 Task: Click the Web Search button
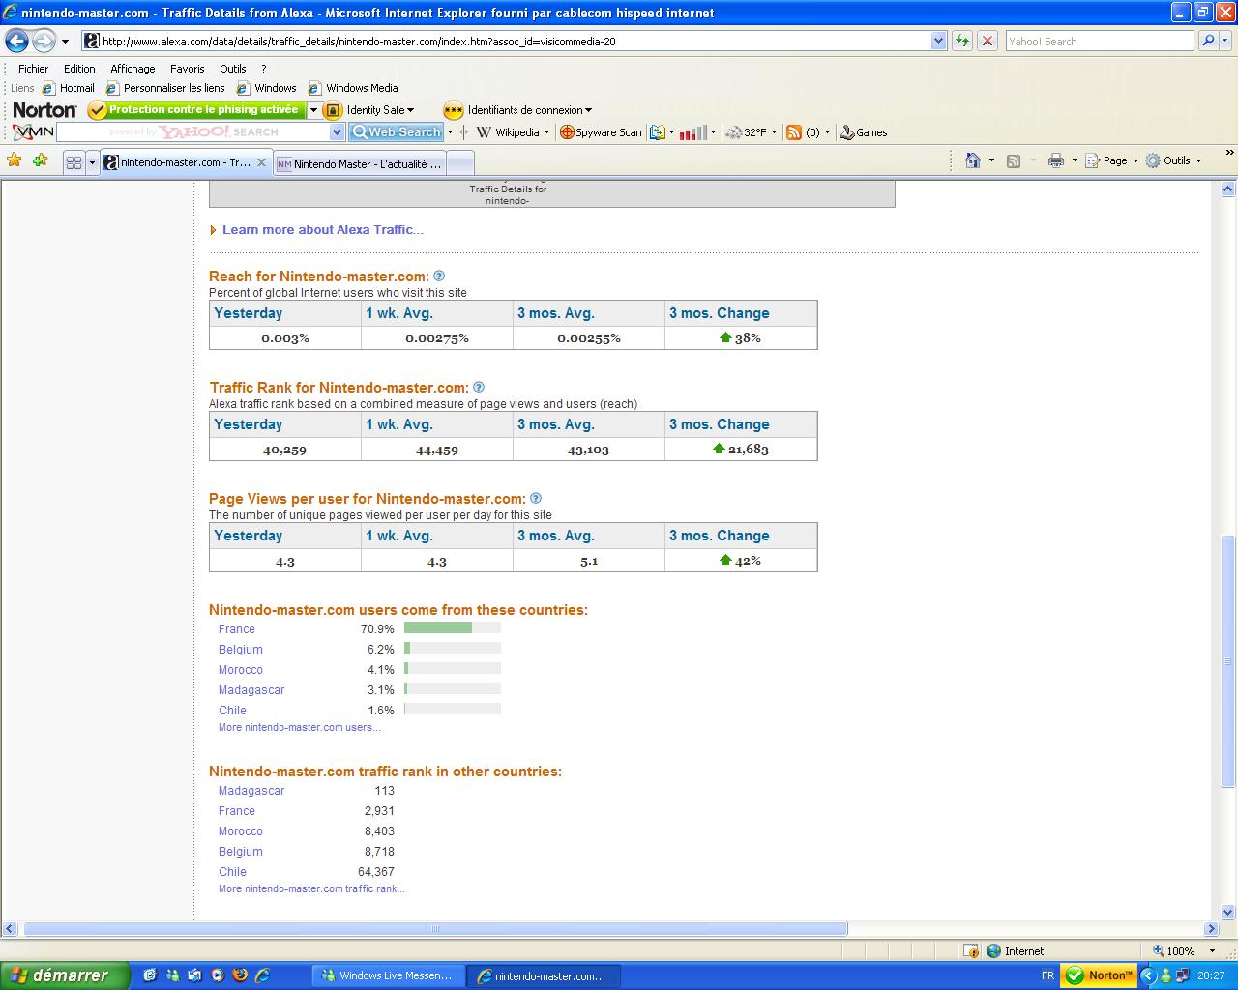[x=397, y=132]
